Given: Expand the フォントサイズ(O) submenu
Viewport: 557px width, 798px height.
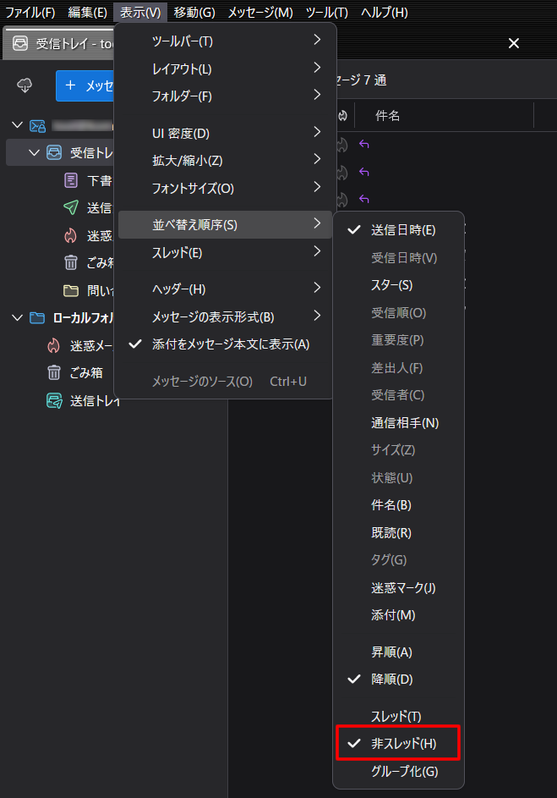Looking at the screenshot, I should click(226, 188).
